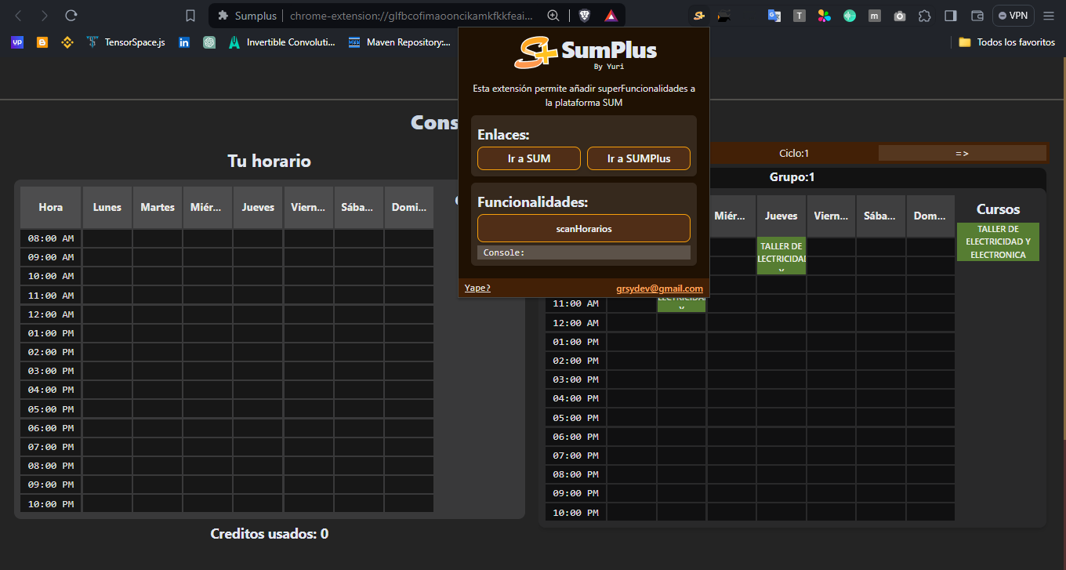
Task: Open the TensorSpace.js bookmark
Action: [x=126, y=42]
